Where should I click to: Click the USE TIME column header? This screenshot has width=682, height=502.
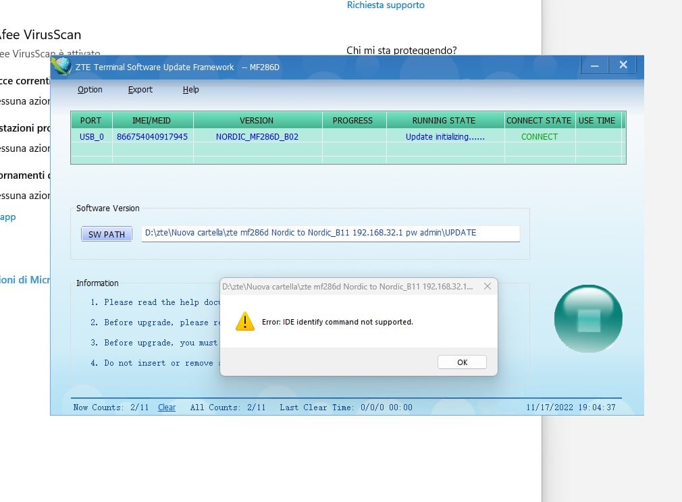597,120
